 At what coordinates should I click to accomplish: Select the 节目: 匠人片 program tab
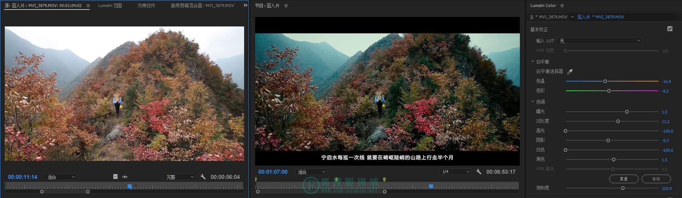267,6
